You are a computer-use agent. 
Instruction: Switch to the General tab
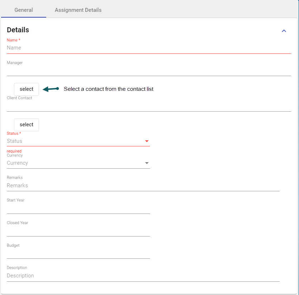click(24, 10)
